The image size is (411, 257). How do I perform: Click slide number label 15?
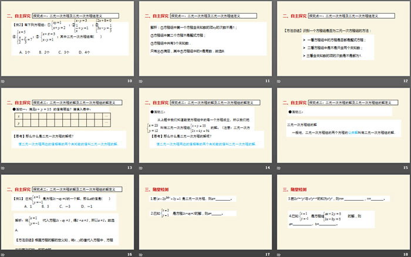pos(406,168)
